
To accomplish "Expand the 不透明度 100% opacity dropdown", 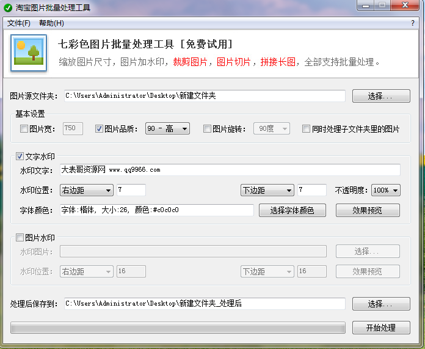I will 386,190.
